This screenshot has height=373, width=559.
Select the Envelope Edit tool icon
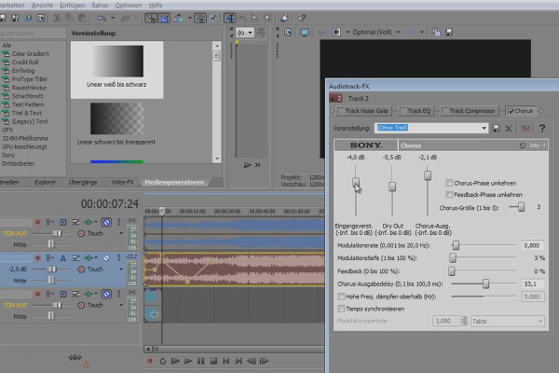point(242,18)
